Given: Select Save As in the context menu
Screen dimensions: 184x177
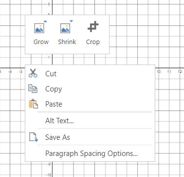Looking at the screenshot, I should click(x=90, y=137).
